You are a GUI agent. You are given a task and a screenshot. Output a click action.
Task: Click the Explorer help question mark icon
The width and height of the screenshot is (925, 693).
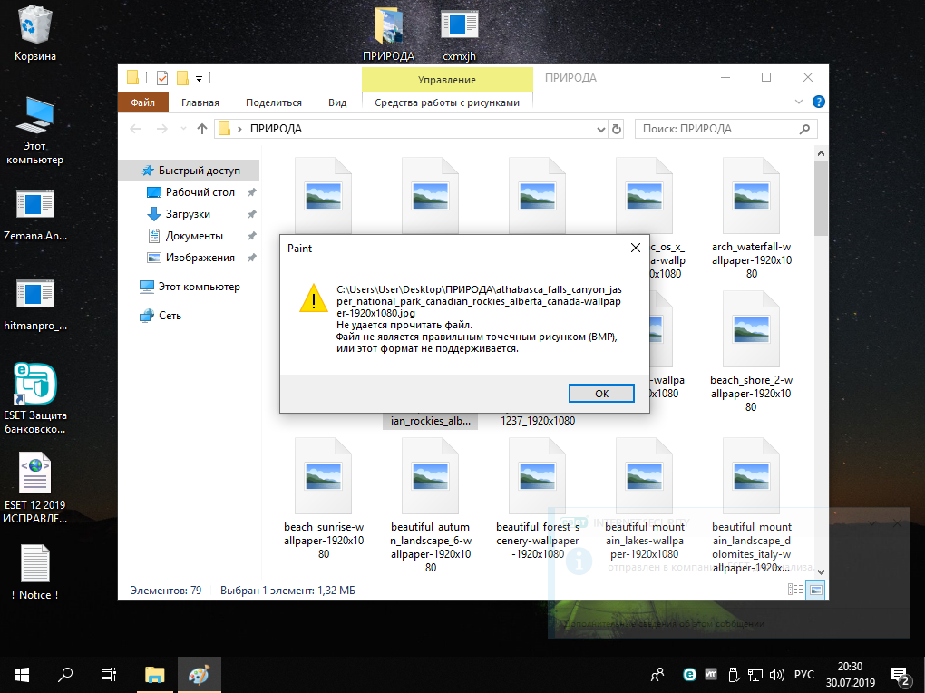point(818,102)
